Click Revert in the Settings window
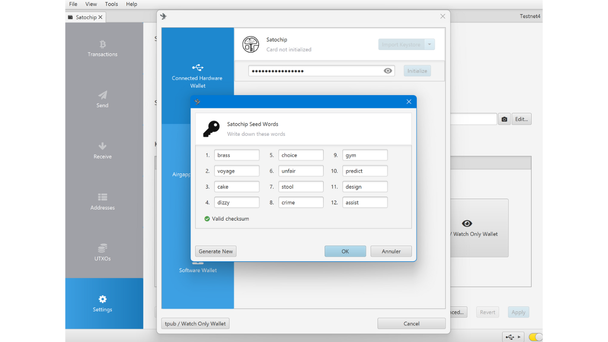The image size is (608, 342). pyautogui.click(x=487, y=312)
